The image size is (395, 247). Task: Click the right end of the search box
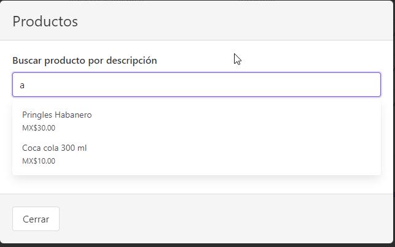coord(369,85)
